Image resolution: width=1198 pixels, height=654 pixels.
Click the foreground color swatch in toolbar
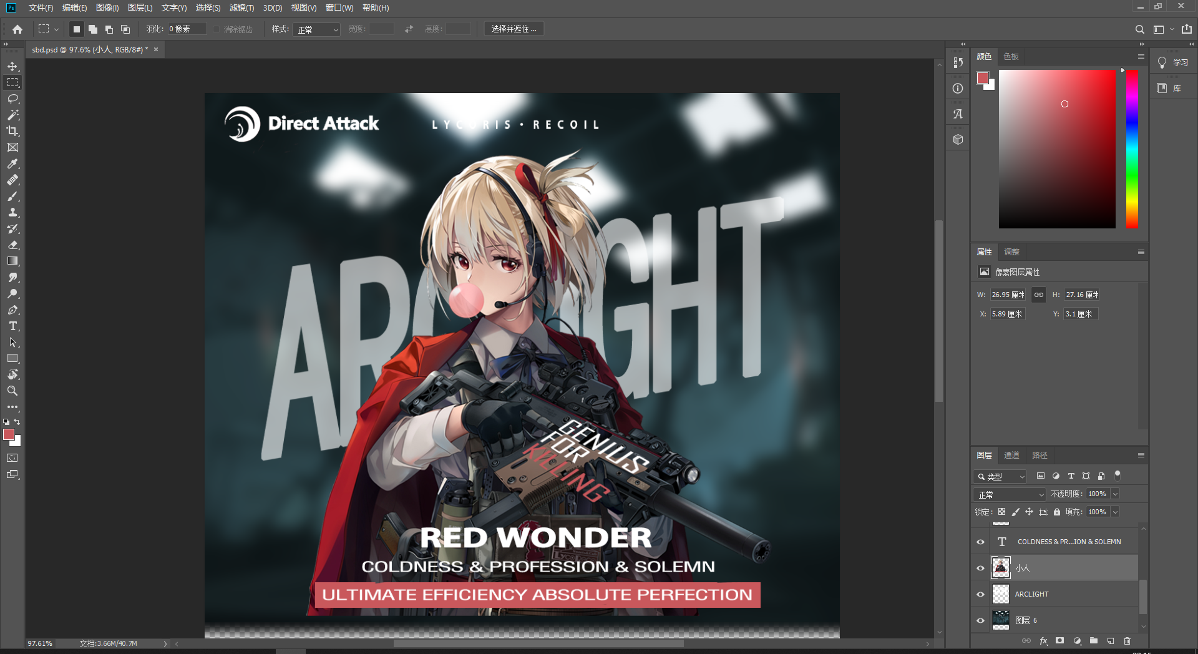tap(9, 434)
